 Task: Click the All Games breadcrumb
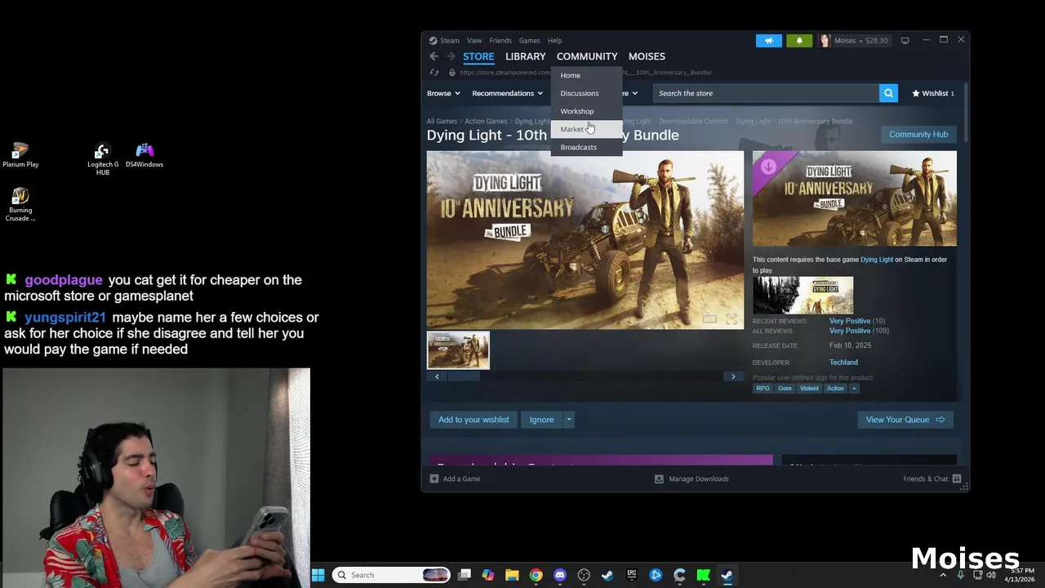(442, 121)
